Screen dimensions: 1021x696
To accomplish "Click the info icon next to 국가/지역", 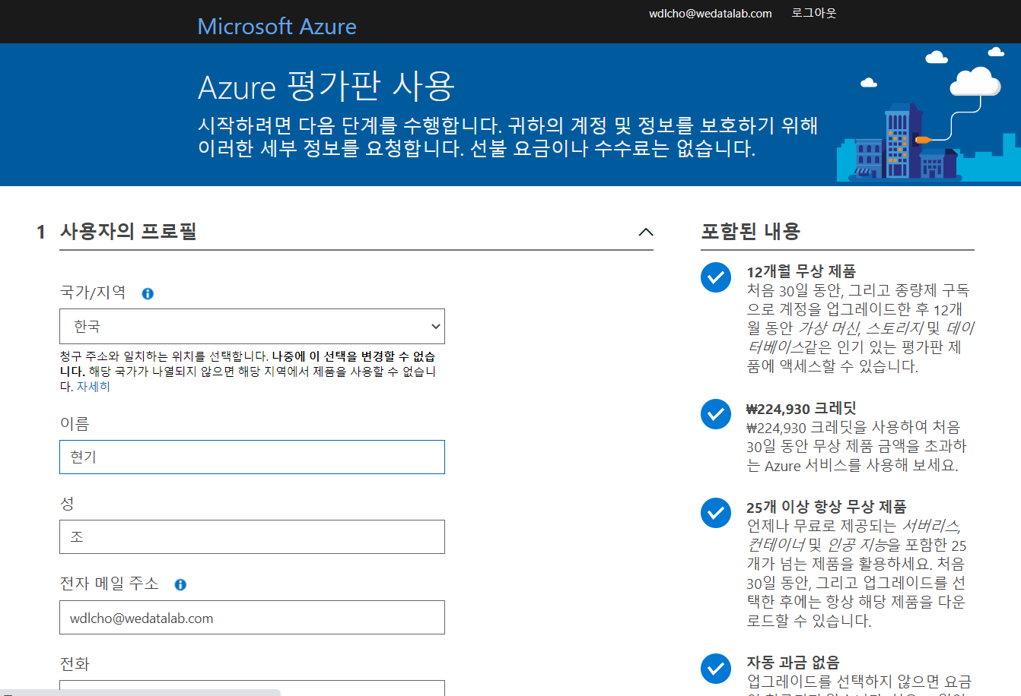I will (148, 293).
